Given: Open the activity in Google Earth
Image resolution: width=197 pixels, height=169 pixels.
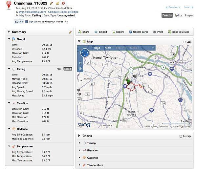Looking at the screenshot, I should tap(138, 32).
